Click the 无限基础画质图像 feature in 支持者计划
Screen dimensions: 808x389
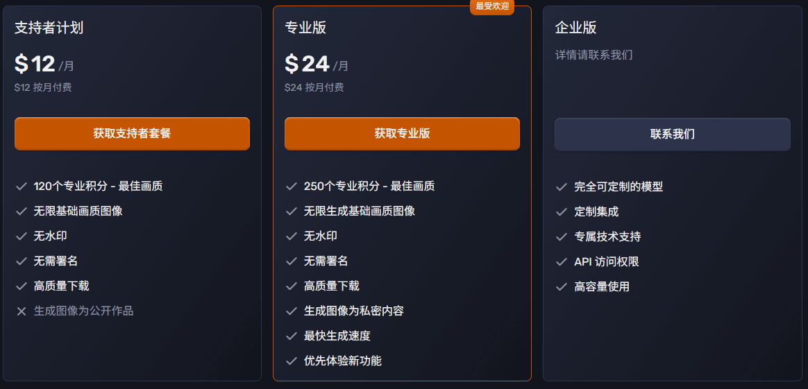(x=78, y=211)
